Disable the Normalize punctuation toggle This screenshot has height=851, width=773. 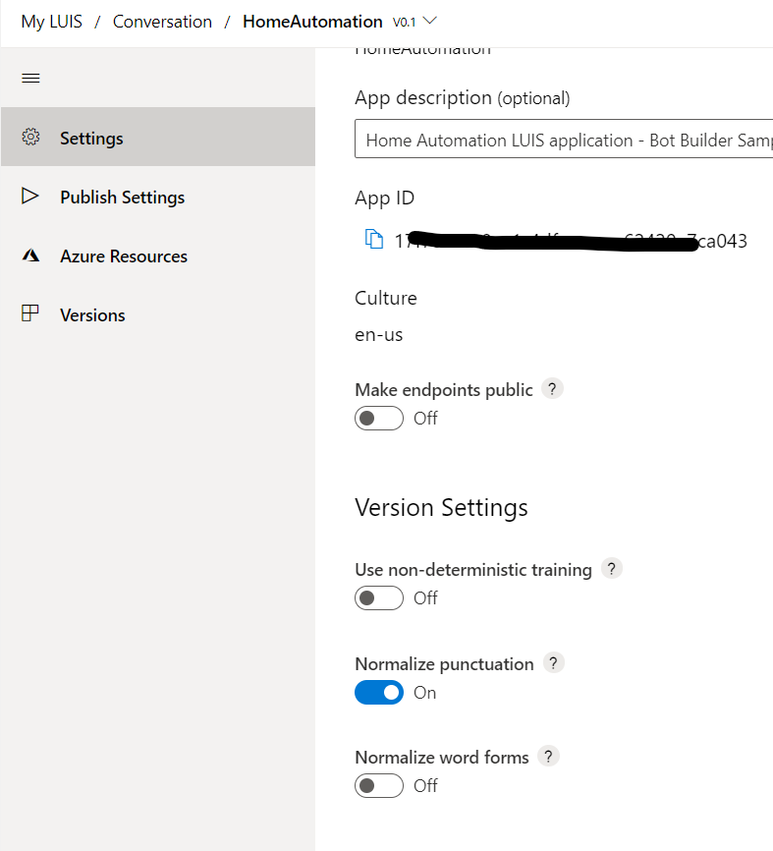point(378,692)
